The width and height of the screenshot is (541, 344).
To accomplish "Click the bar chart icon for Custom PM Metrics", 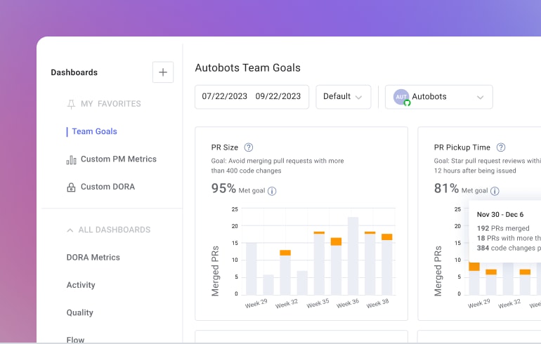I will [71, 159].
